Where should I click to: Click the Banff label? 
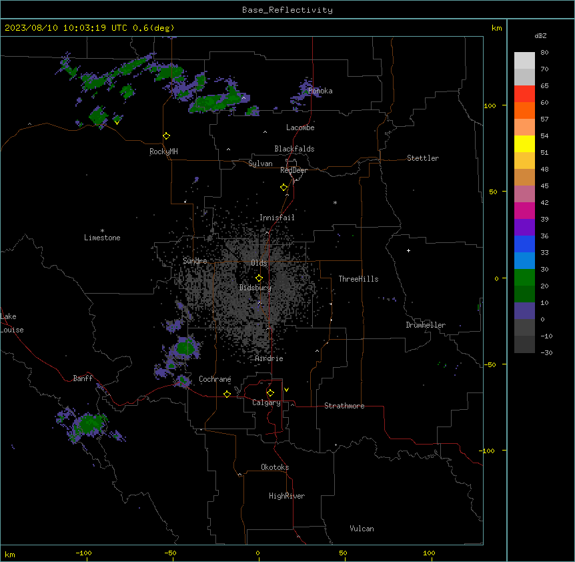pos(83,378)
